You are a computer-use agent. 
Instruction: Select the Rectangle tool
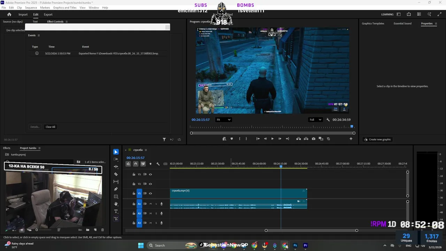click(116, 197)
